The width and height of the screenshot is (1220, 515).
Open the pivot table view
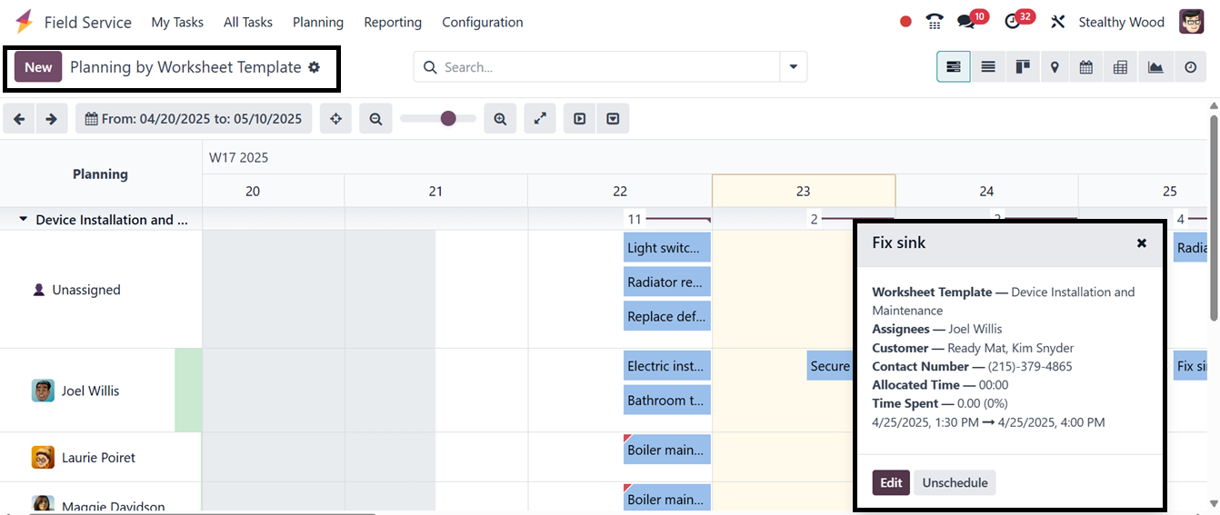pyautogui.click(x=1121, y=67)
